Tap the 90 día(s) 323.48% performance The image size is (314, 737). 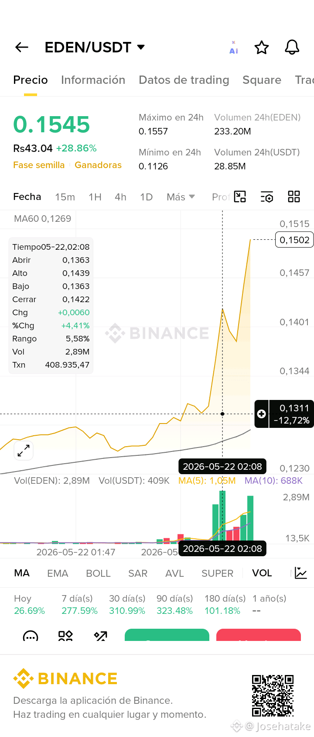(174, 604)
